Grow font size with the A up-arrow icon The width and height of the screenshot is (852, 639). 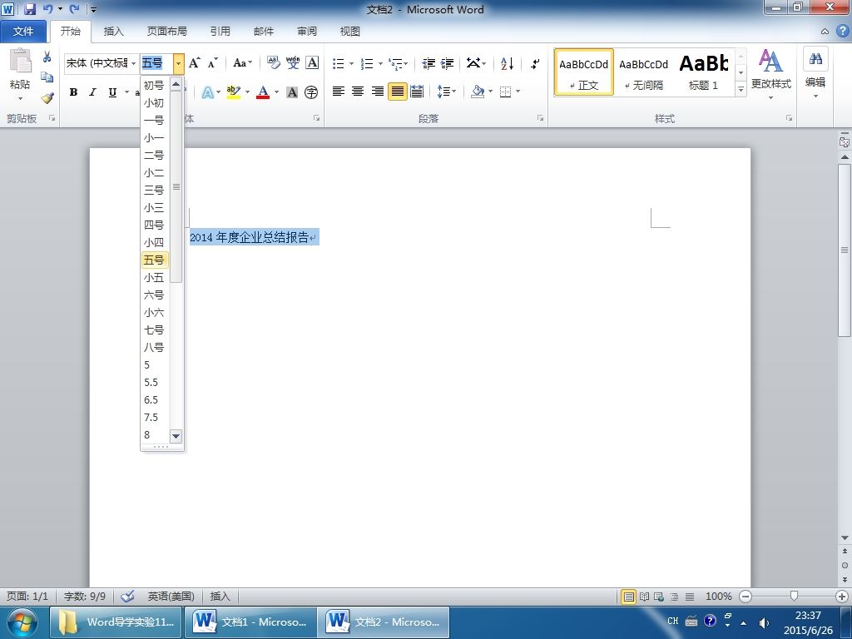[x=195, y=63]
